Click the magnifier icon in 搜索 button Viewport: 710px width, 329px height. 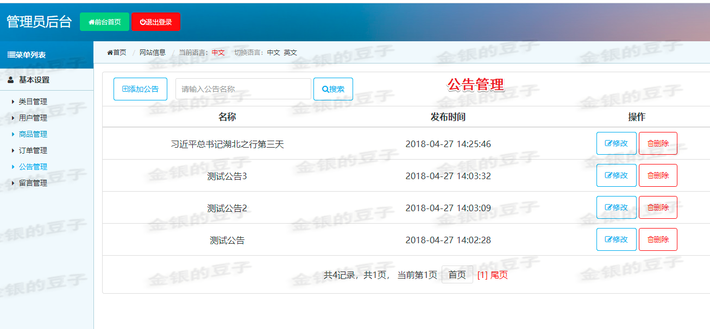pyautogui.click(x=325, y=89)
